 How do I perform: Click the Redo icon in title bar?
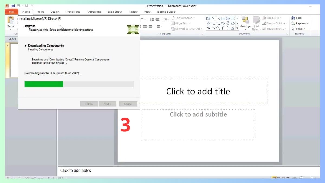27,5
